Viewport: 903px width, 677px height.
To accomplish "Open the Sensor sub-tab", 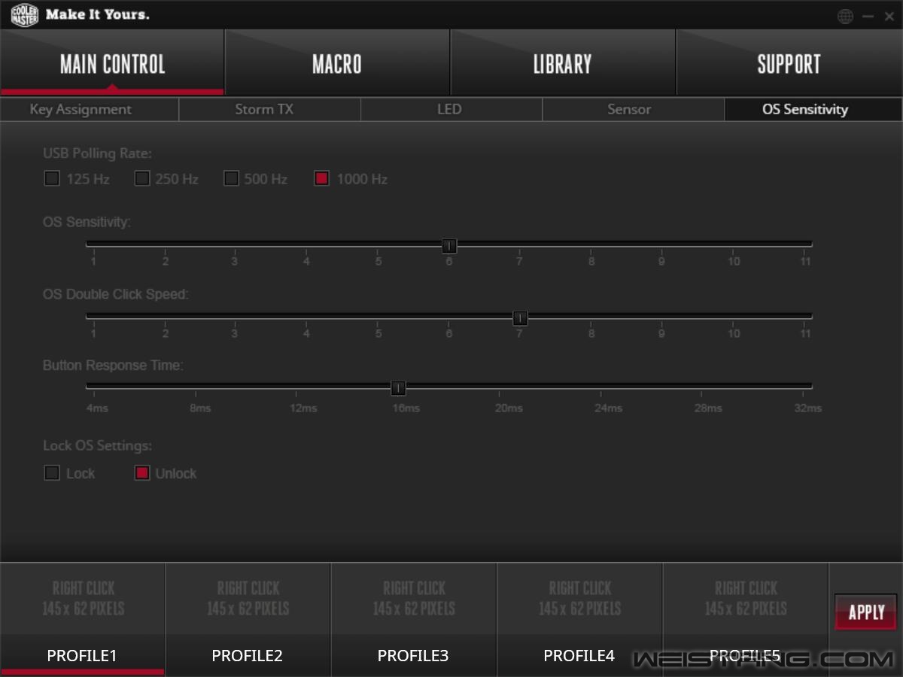I will click(629, 110).
